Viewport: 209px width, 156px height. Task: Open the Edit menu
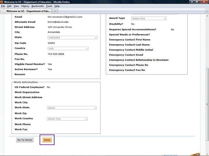coord(9,6)
